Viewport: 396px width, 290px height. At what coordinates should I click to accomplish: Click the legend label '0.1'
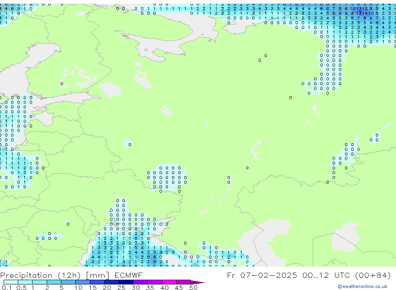click(7, 288)
